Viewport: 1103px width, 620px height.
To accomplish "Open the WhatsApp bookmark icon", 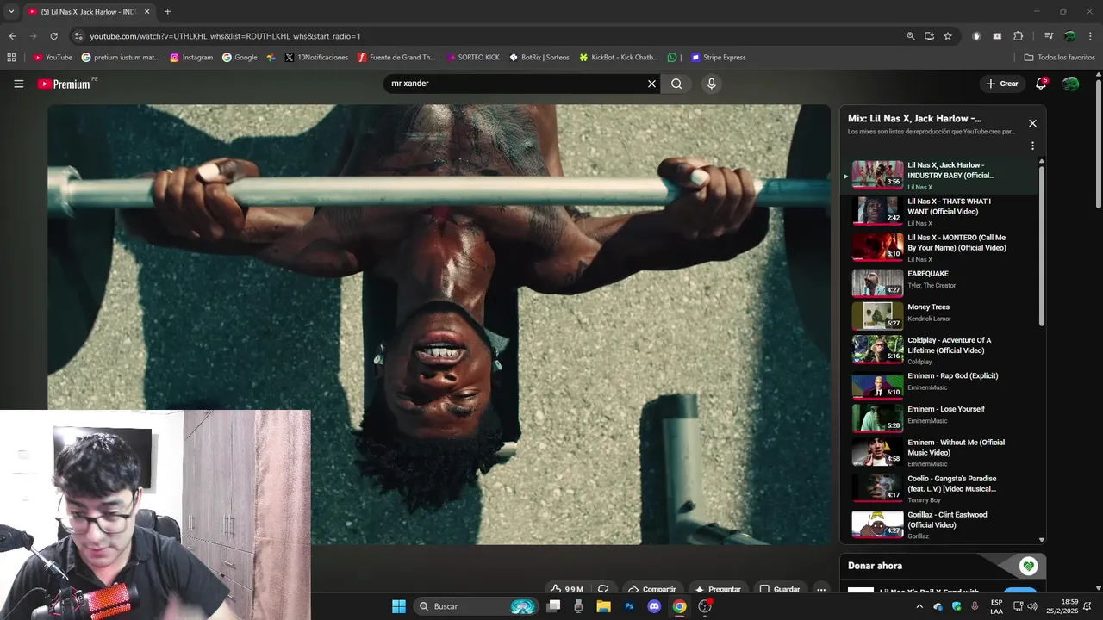I will pyautogui.click(x=672, y=58).
